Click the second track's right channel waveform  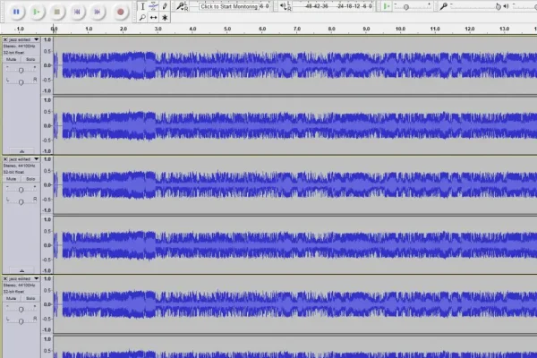pos(295,245)
